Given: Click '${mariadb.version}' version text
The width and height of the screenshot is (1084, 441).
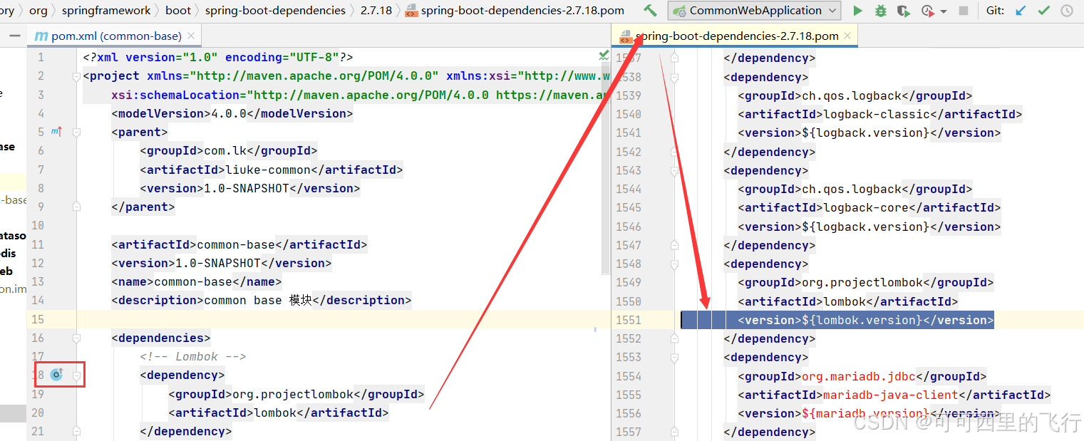Looking at the screenshot, I should pos(865,413).
